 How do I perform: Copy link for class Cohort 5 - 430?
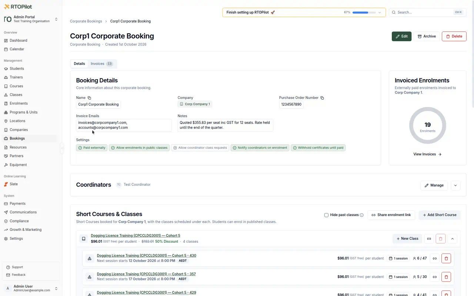(435, 258)
